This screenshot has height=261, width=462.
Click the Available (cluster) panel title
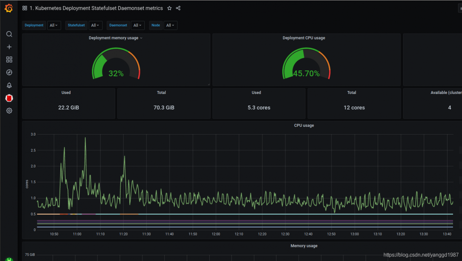(x=446, y=93)
